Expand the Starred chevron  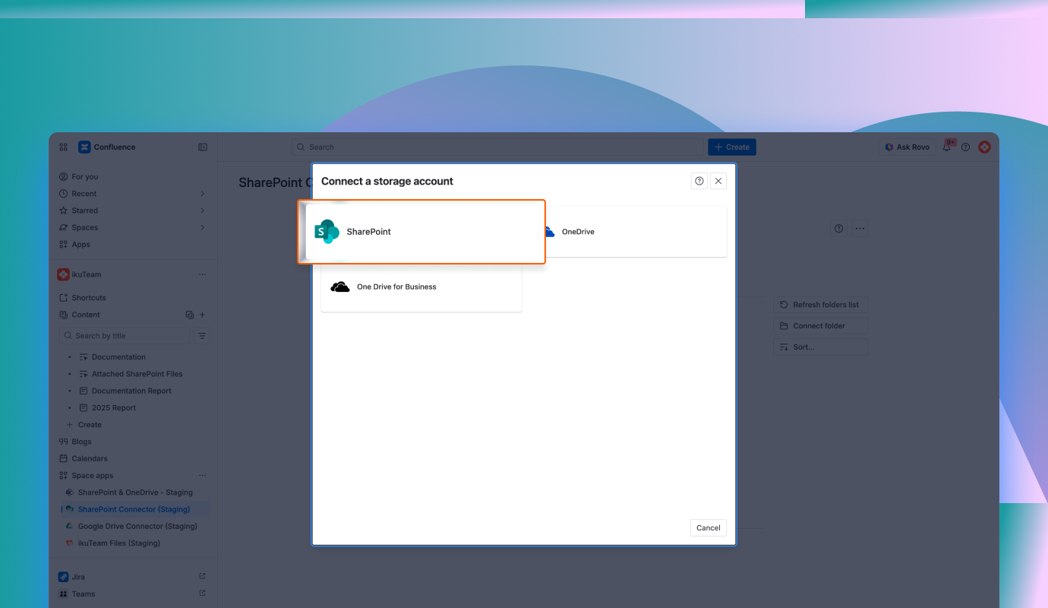tap(202, 211)
